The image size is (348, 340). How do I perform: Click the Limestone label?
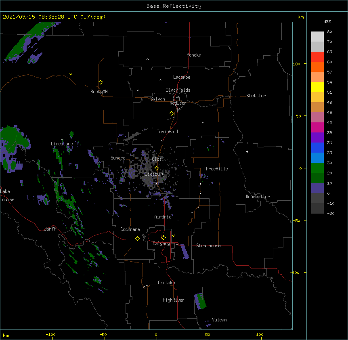(62, 144)
